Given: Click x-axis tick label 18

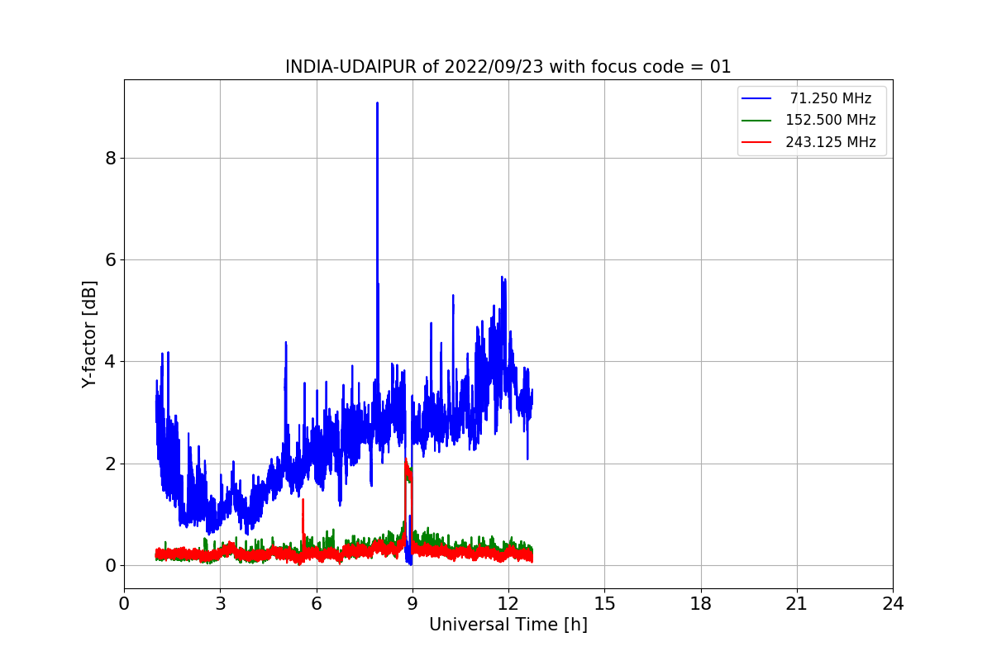Looking at the screenshot, I should tap(701, 604).
